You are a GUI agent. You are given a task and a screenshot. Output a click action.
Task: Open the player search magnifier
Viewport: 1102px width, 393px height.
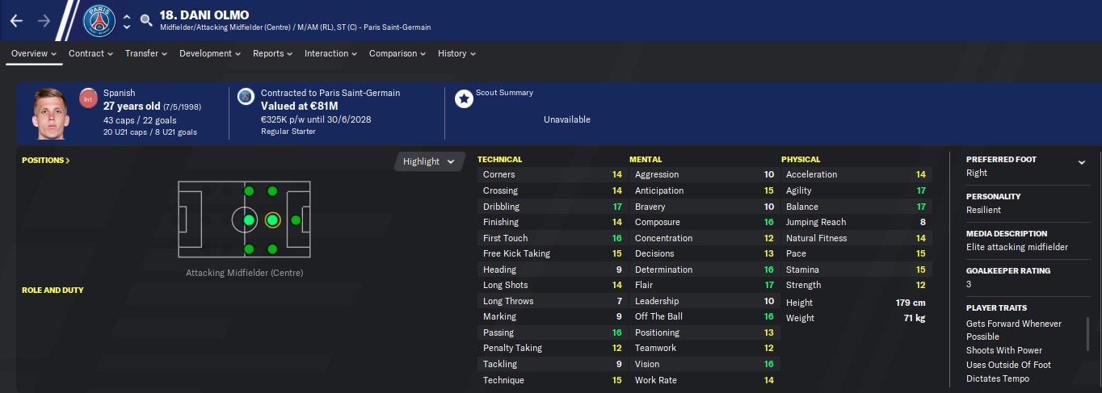(145, 20)
